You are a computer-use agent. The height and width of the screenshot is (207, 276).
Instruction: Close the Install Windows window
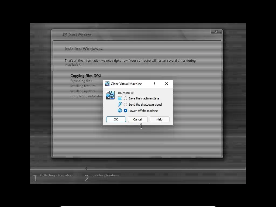[x=216, y=32]
